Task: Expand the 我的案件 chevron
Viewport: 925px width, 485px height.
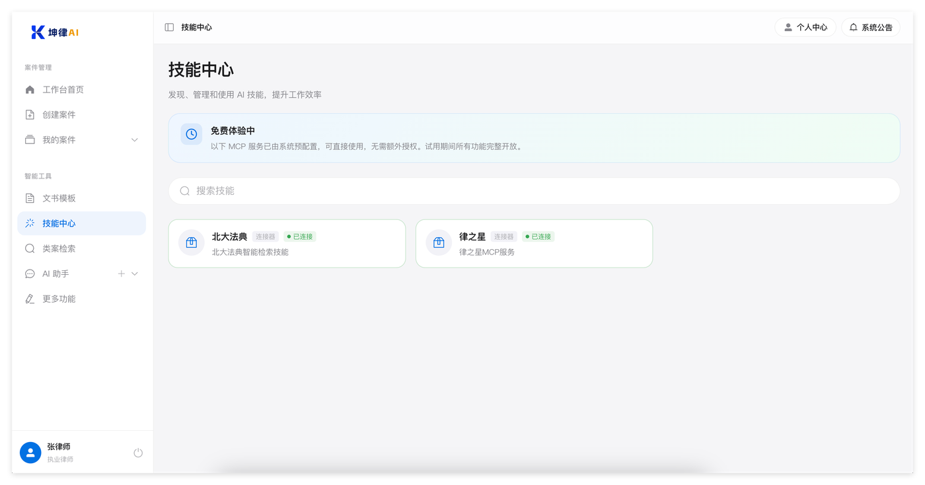Action: tap(135, 140)
